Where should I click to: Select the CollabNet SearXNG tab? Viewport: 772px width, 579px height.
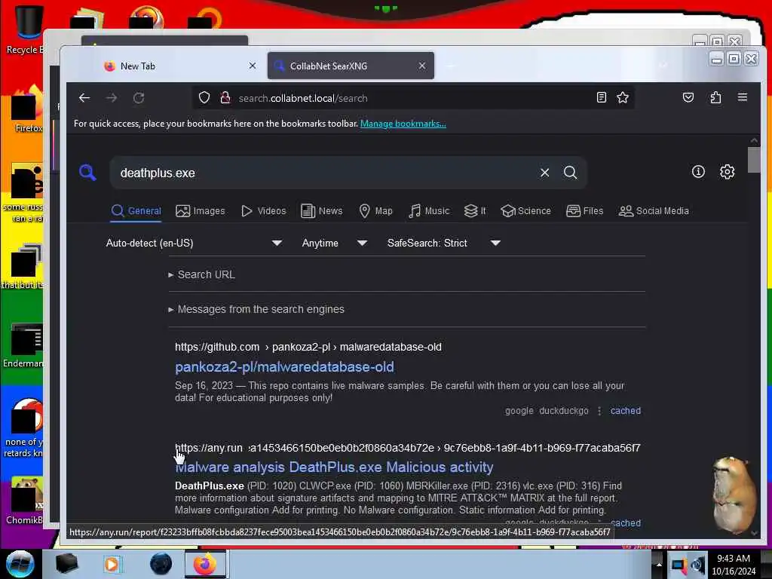[351, 66]
